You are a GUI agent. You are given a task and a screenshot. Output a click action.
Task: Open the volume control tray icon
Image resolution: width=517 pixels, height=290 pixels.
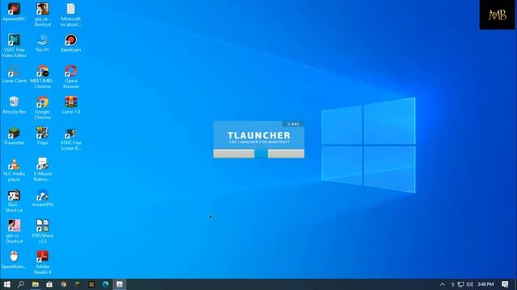click(x=470, y=284)
